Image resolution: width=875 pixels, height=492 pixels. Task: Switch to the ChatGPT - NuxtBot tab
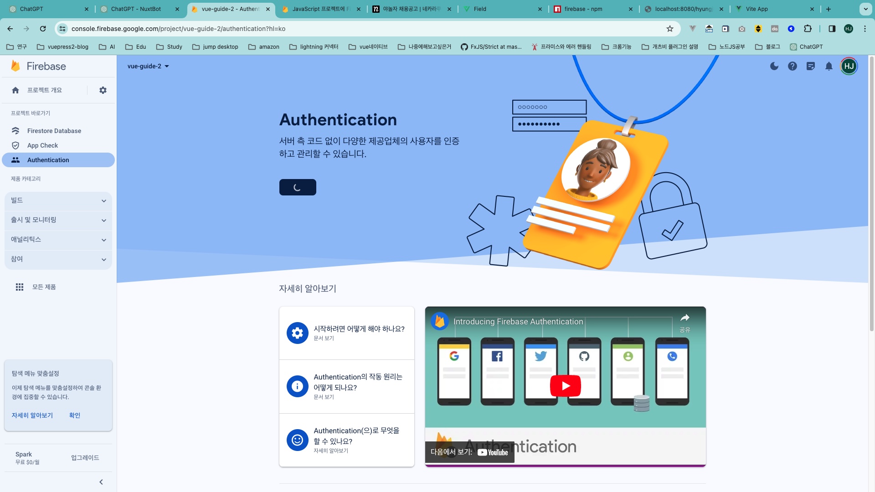(139, 9)
